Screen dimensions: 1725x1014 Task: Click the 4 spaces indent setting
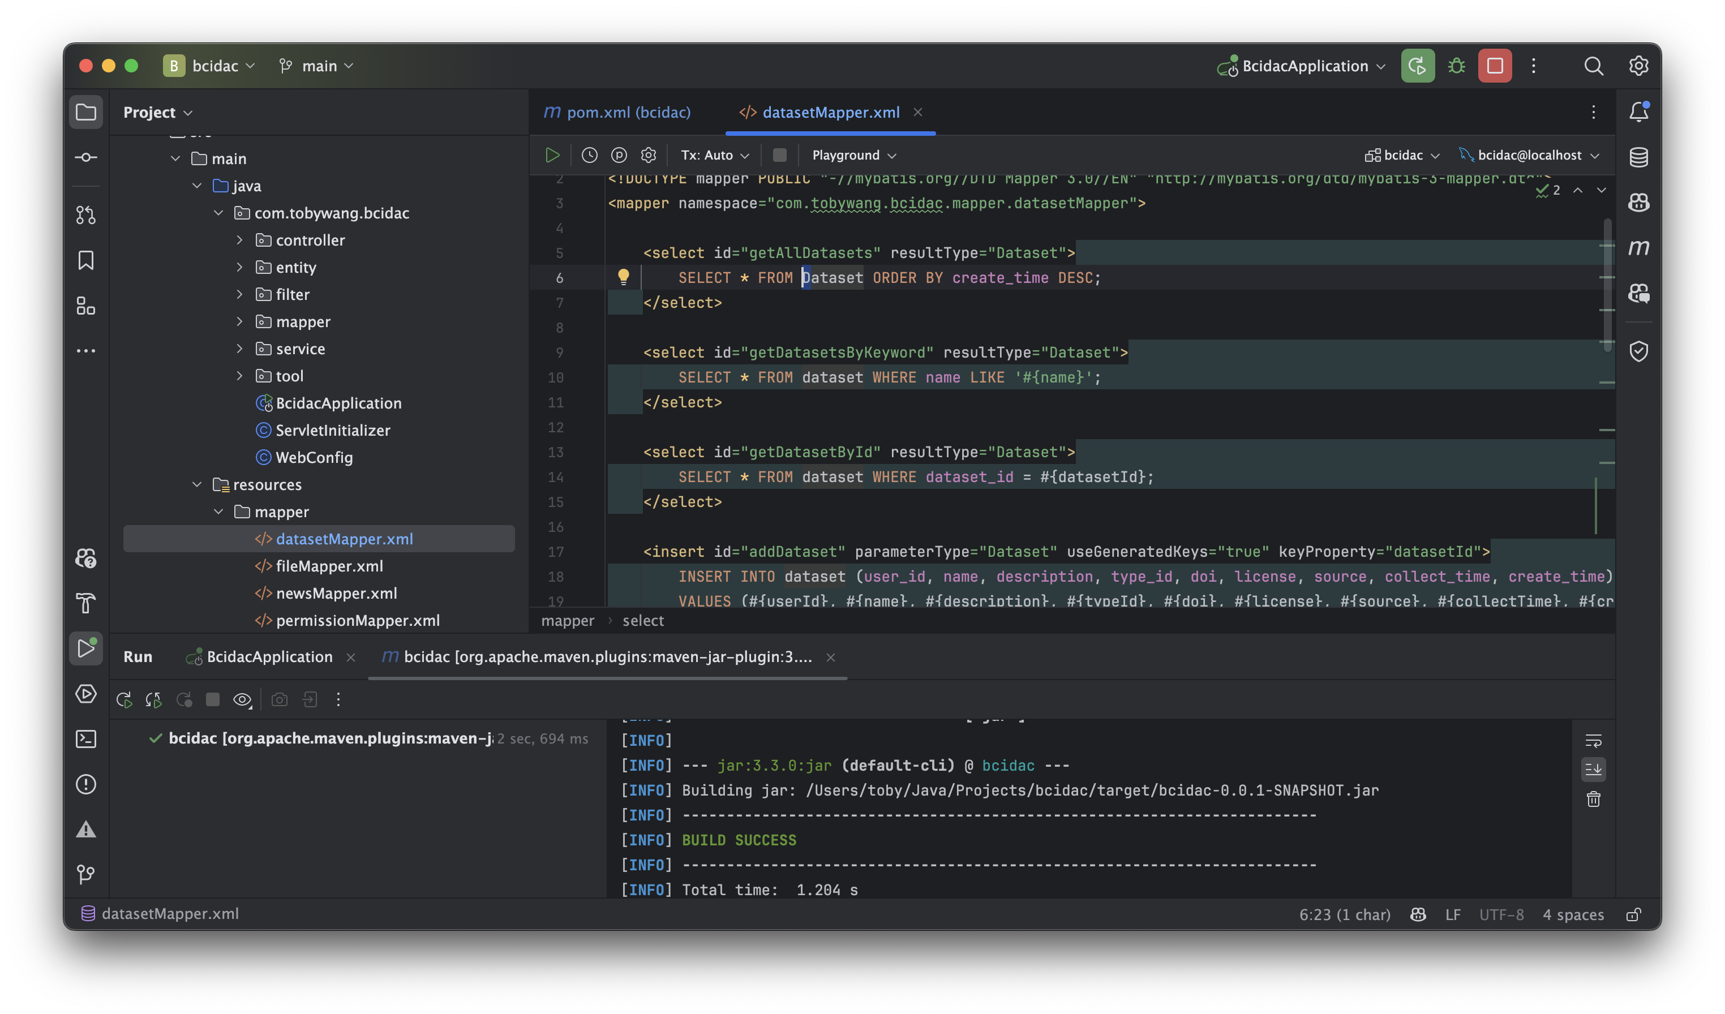pos(1573,915)
